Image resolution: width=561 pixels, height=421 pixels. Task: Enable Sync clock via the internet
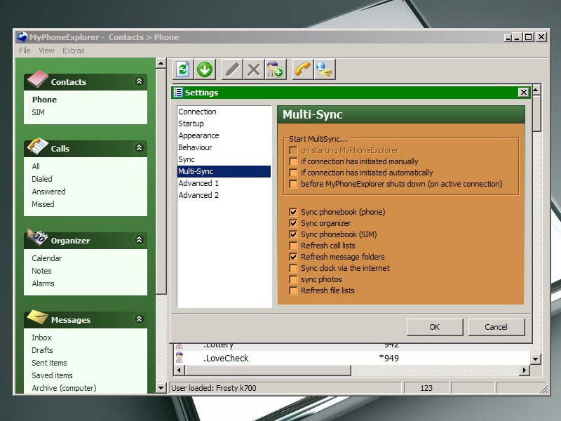[x=293, y=268]
